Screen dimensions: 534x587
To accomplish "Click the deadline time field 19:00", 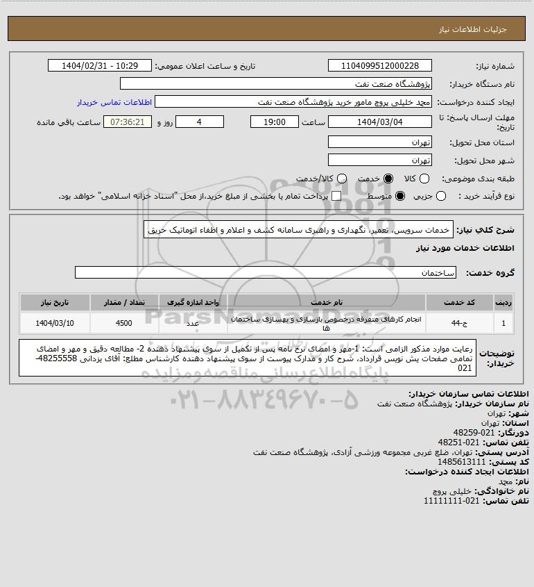I will pyautogui.click(x=275, y=122).
